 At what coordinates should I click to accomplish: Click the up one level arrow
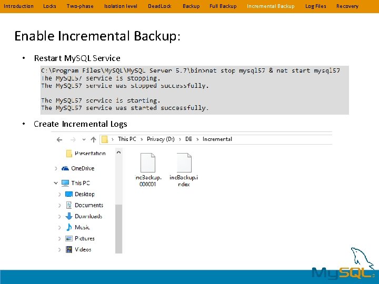coord(94,139)
